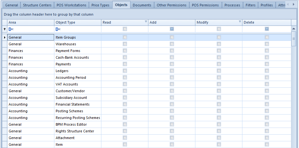Select the Warehouses object type cell
299x148 pixels.
click(78, 44)
